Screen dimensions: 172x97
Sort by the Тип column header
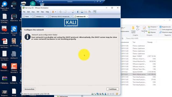click(134, 42)
